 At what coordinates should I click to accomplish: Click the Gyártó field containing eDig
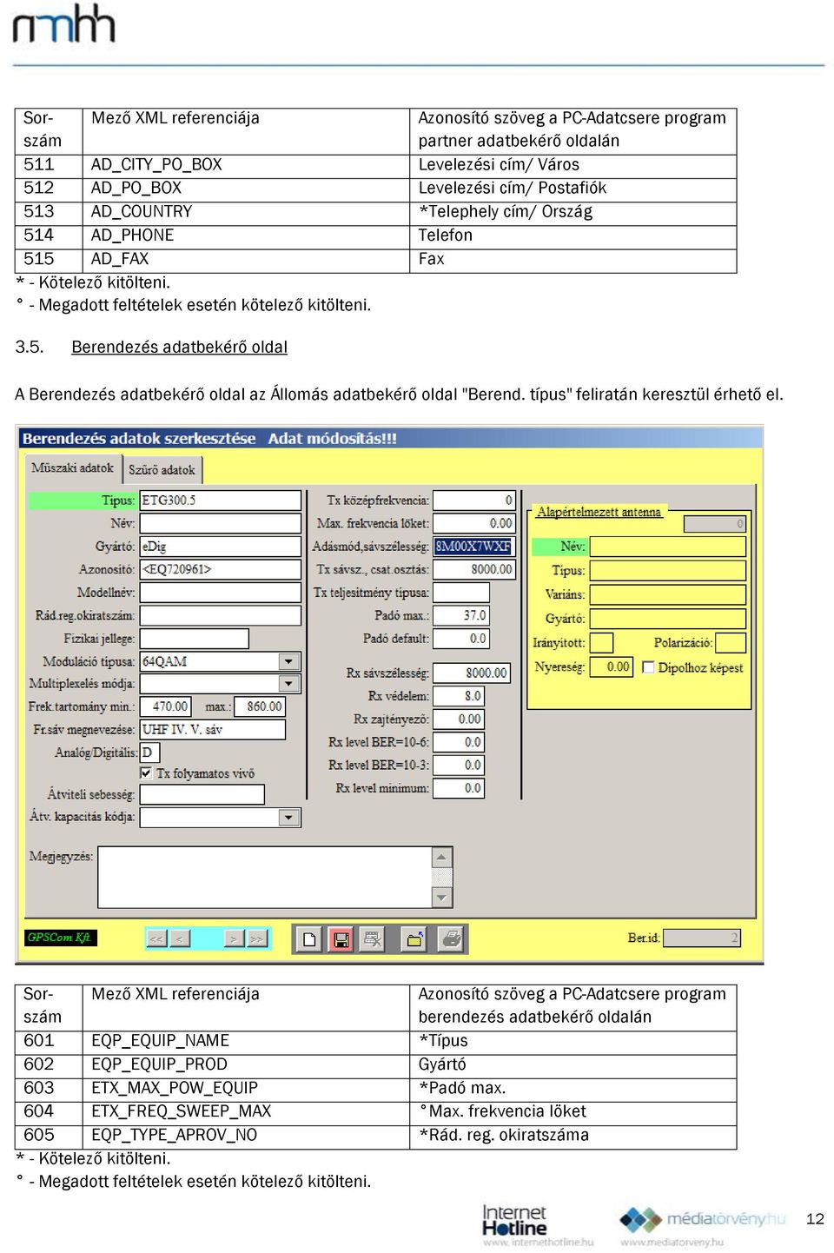[221, 547]
